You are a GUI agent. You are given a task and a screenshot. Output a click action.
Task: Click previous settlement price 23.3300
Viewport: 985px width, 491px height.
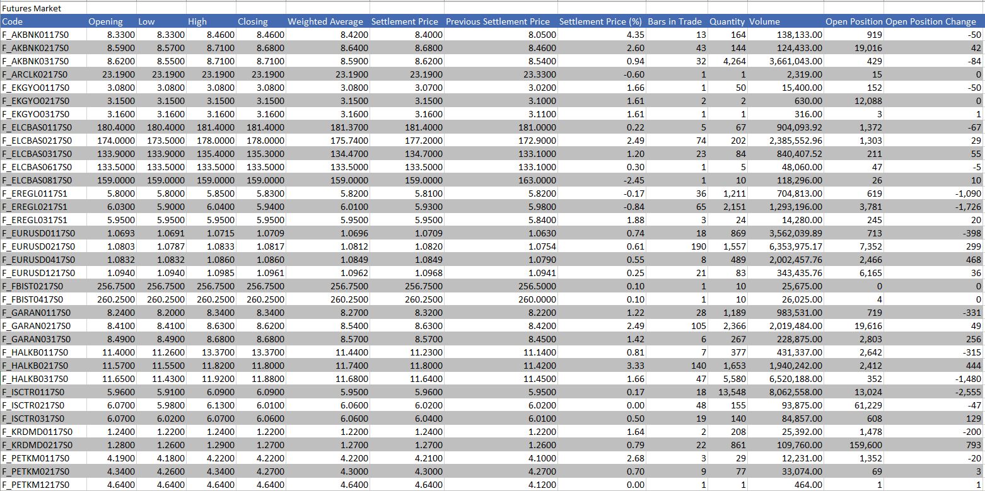pyautogui.click(x=501, y=74)
